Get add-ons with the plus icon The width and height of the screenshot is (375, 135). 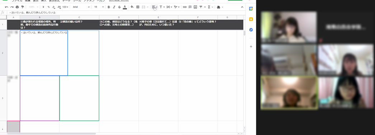(251, 46)
